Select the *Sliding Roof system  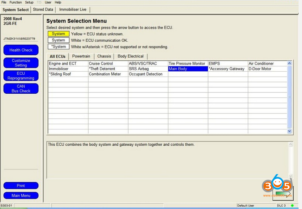pos(68,74)
